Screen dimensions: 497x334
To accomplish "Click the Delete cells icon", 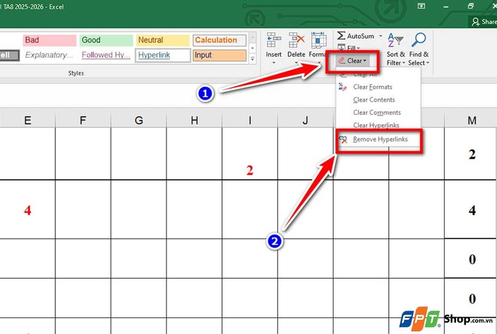I will pyautogui.click(x=296, y=40).
